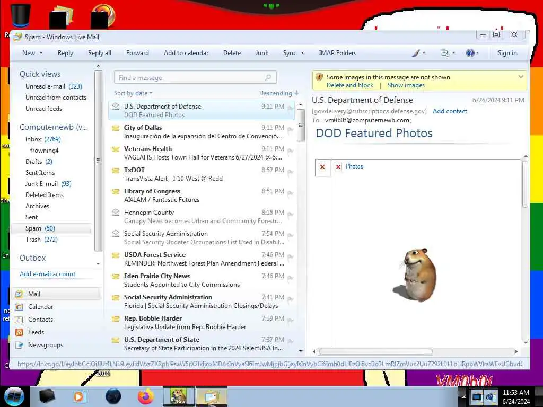Open the Inbox folder
Image resolution: width=543 pixels, height=407 pixels.
pyautogui.click(x=42, y=139)
